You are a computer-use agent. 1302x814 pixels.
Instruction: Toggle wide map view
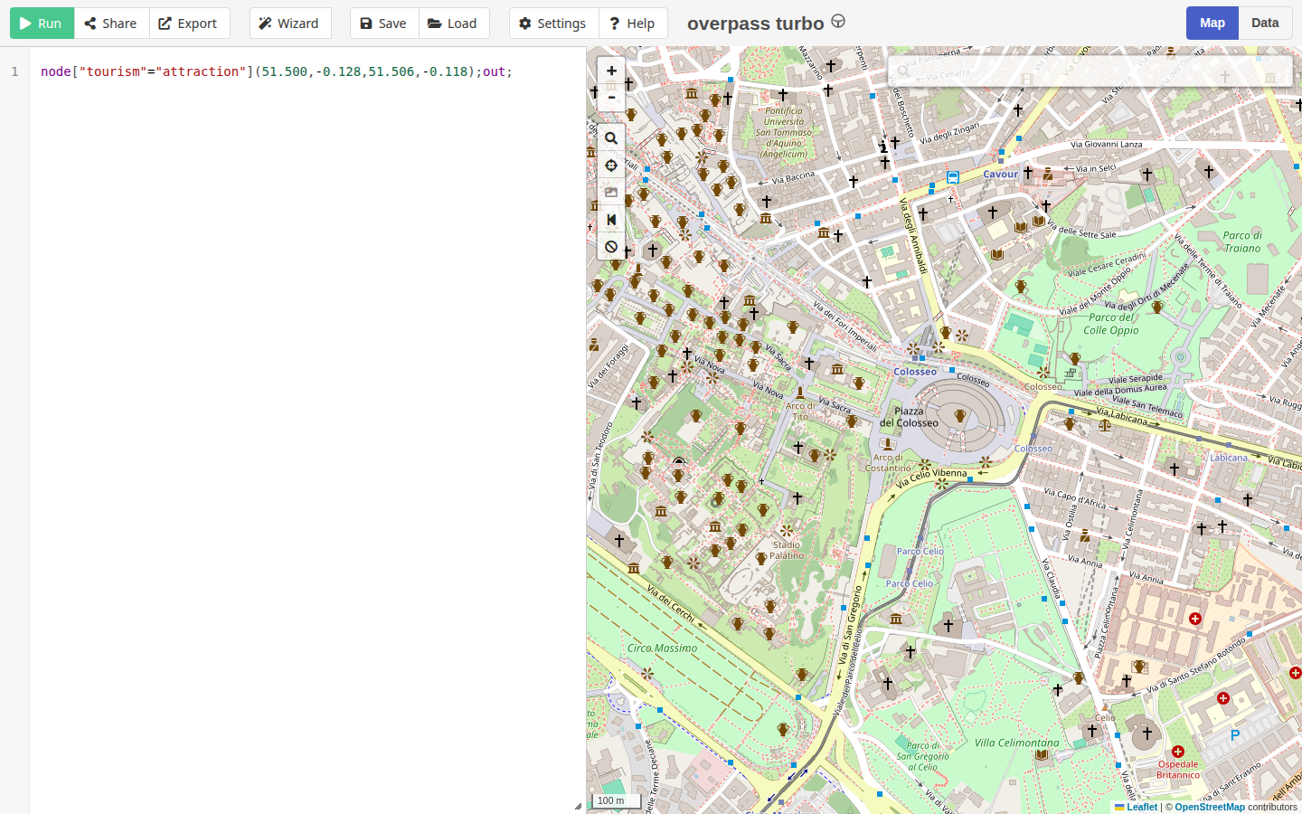click(611, 220)
